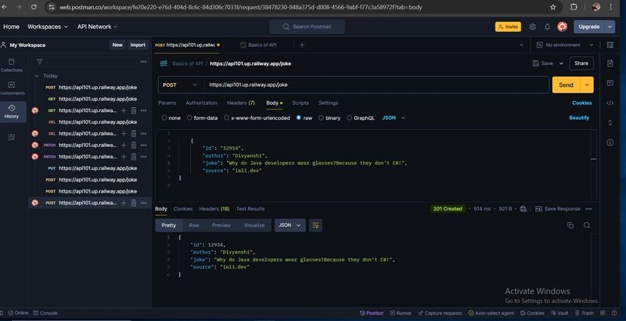Toggle Auto-select agent in status bar
This screenshot has height=321, width=626.
[x=491, y=313]
